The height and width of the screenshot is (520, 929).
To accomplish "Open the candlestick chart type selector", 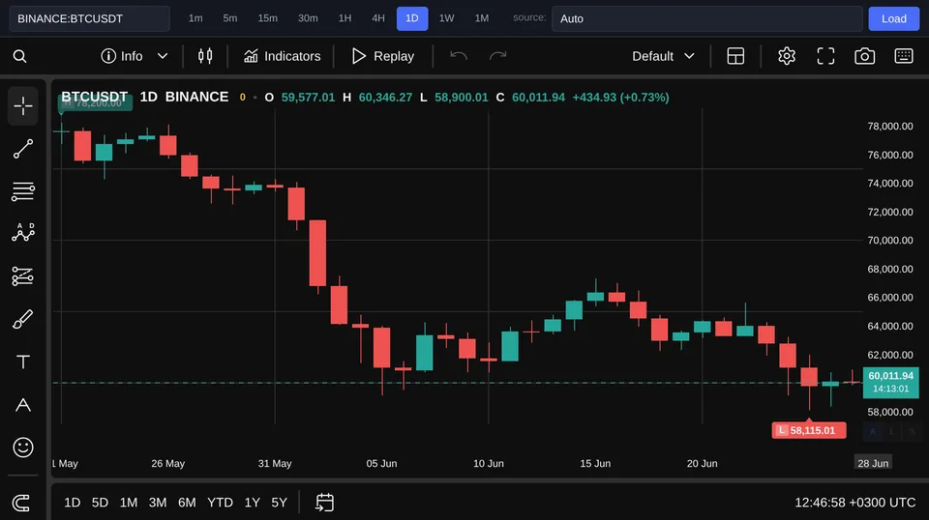I will pyautogui.click(x=205, y=56).
